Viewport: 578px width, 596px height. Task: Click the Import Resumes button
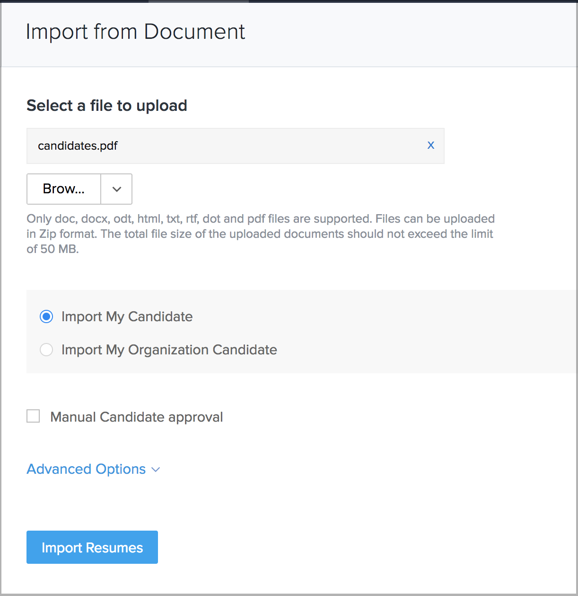pyautogui.click(x=92, y=547)
